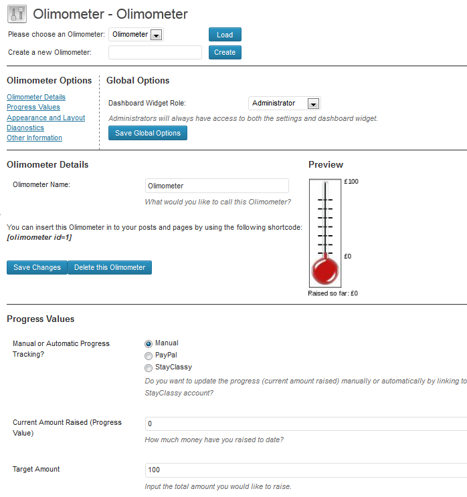The height and width of the screenshot is (497, 467).
Task: Click the thermometer preview image
Action: click(x=325, y=233)
